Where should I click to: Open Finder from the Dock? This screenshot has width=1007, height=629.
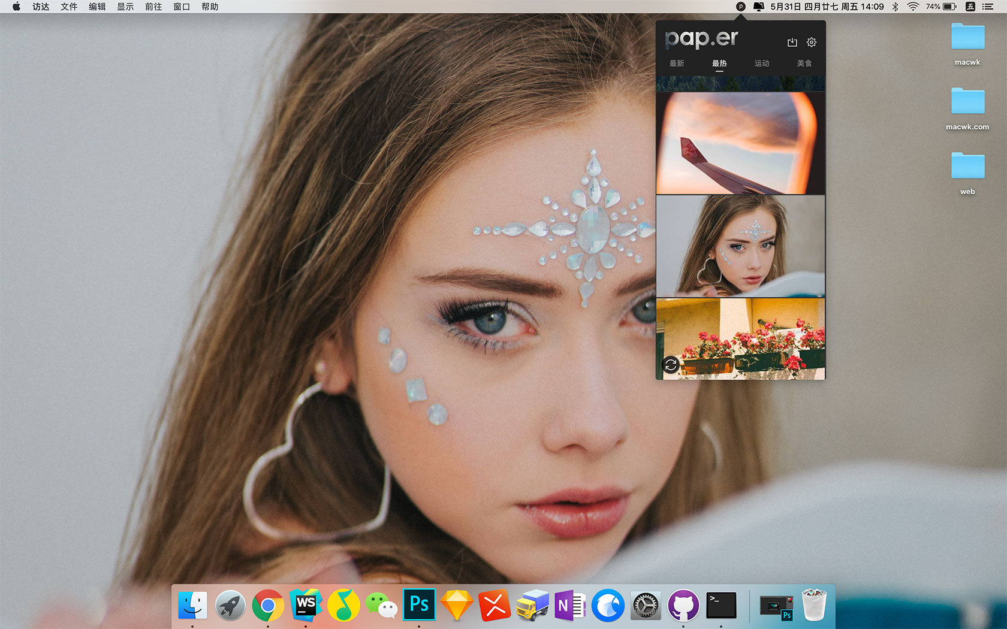click(x=192, y=606)
